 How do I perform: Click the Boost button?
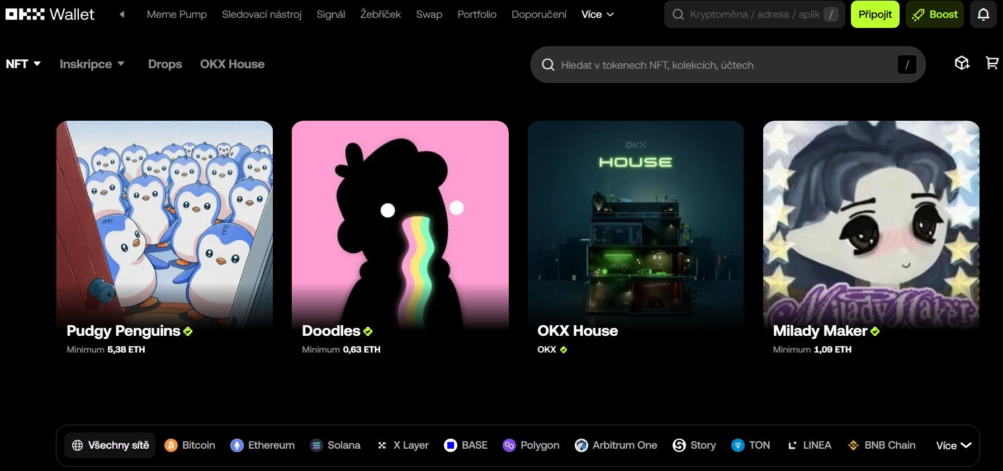(935, 15)
